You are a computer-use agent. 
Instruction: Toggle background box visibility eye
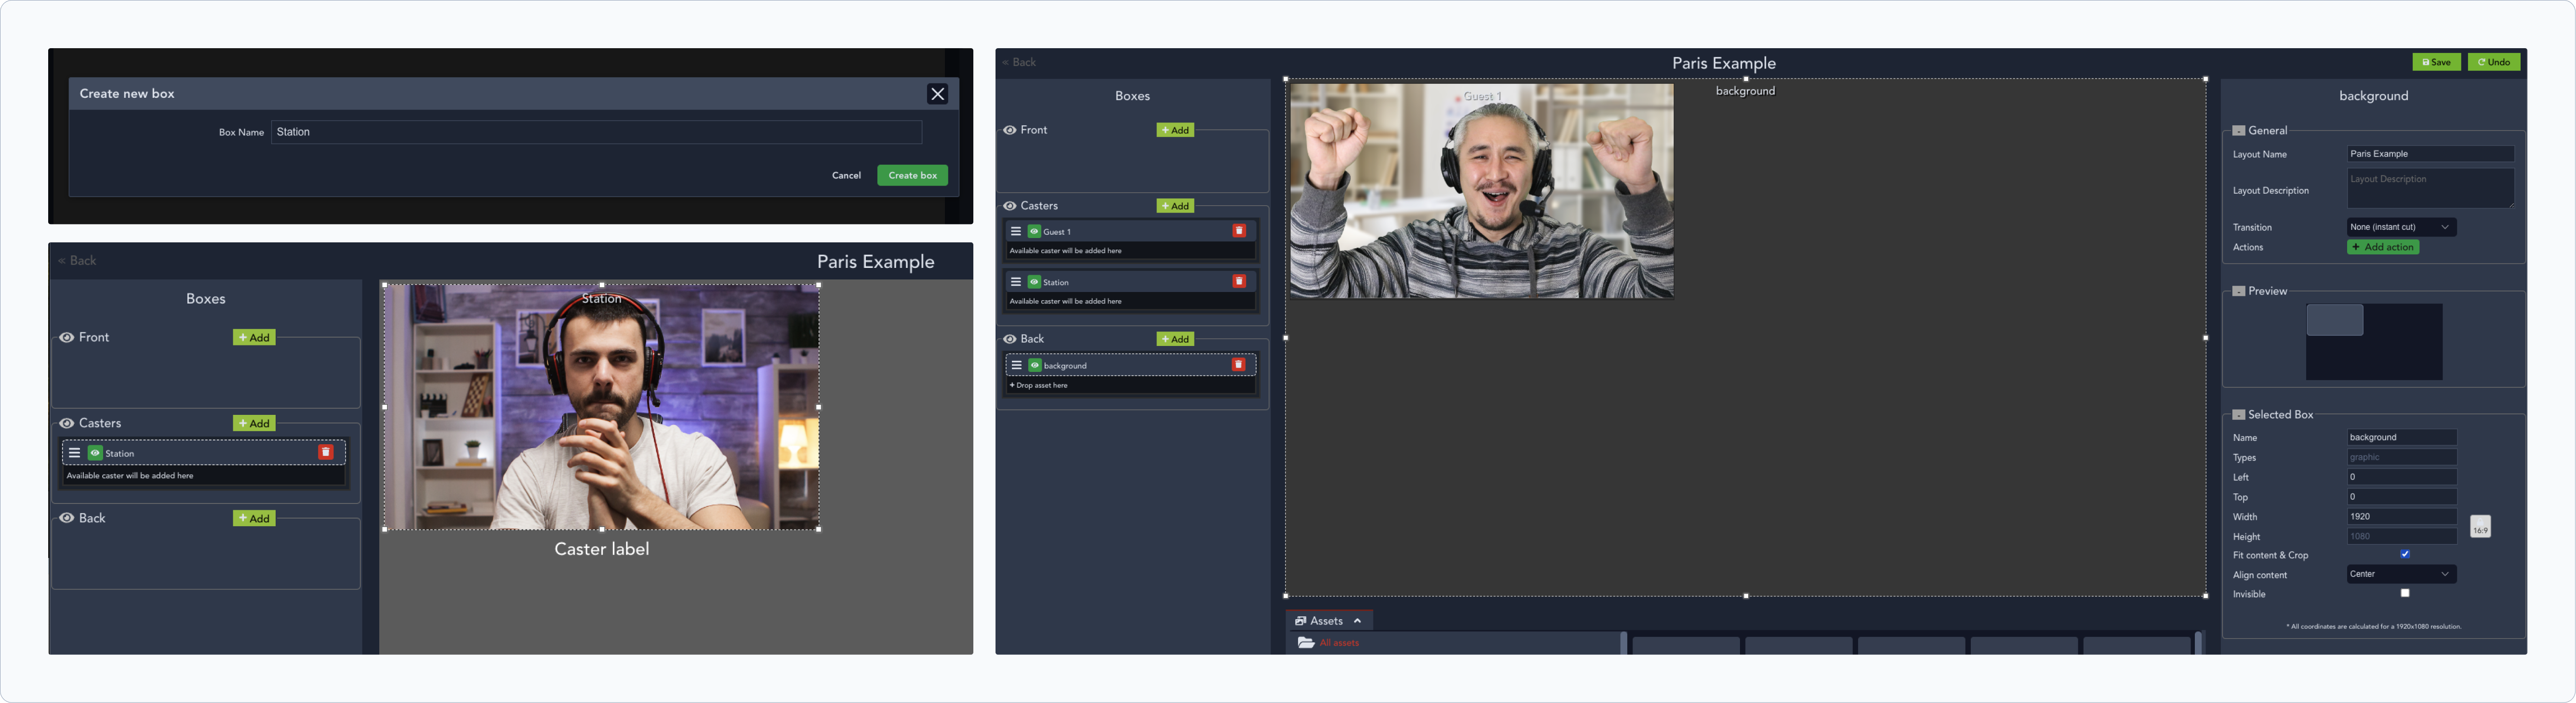coord(1034,365)
